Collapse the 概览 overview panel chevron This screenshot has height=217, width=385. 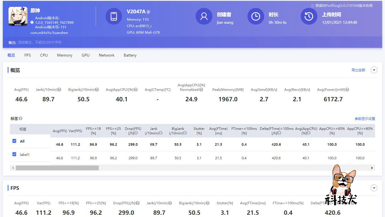click(374, 70)
